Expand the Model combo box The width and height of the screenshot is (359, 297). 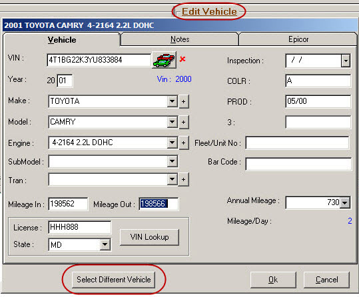point(172,122)
